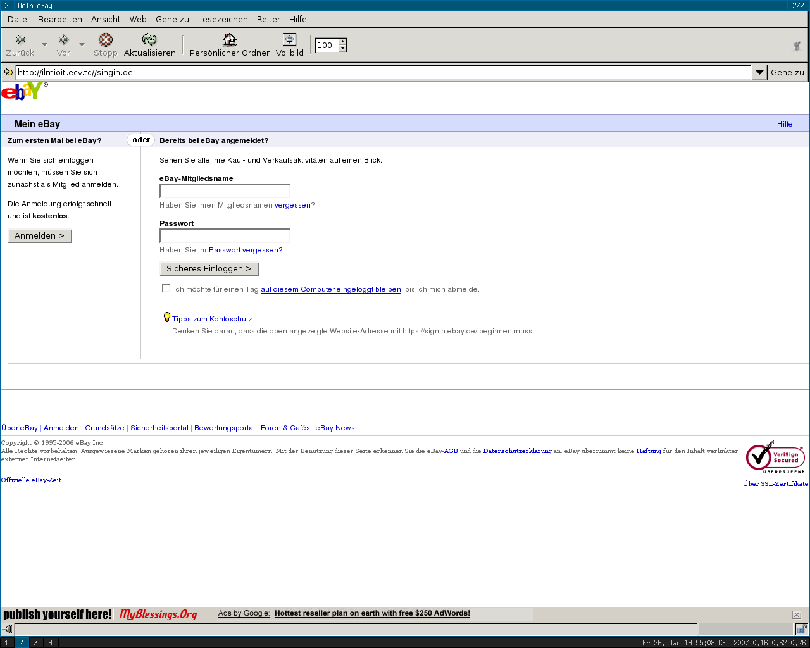Open the Lesezeichen menu
810x648 pixels.
coord(223,19)
